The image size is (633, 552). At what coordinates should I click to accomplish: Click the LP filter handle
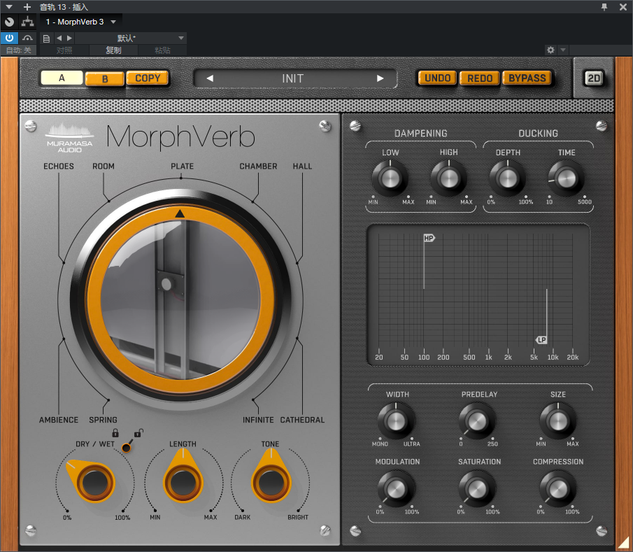(541, 340)
